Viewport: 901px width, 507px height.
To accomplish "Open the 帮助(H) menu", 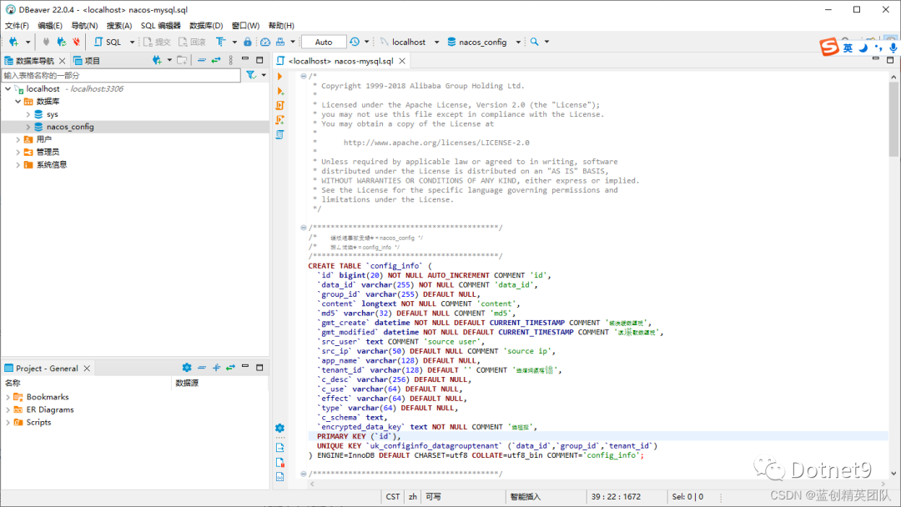I will point(281,26).
